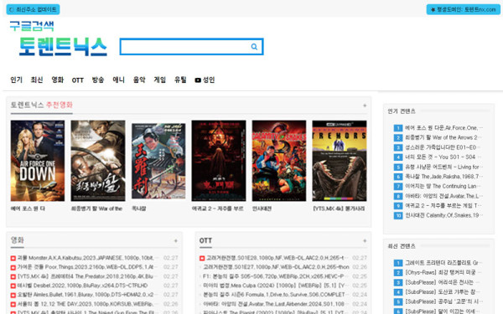This screenshot has height=314, width=503.
Task: Click in the search text field
Action: coord(185,47)
